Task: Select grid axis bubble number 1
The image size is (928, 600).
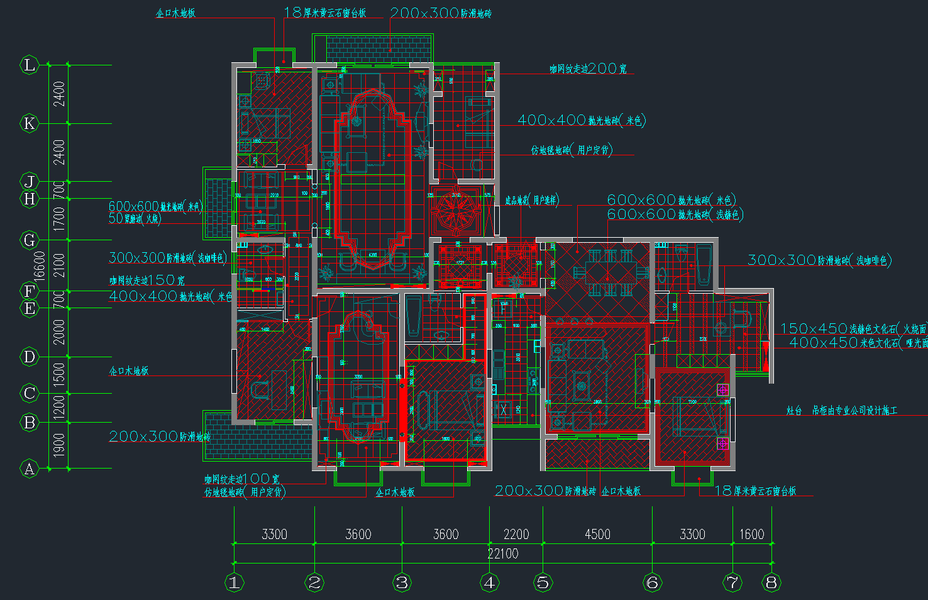Action: (234, 582)
